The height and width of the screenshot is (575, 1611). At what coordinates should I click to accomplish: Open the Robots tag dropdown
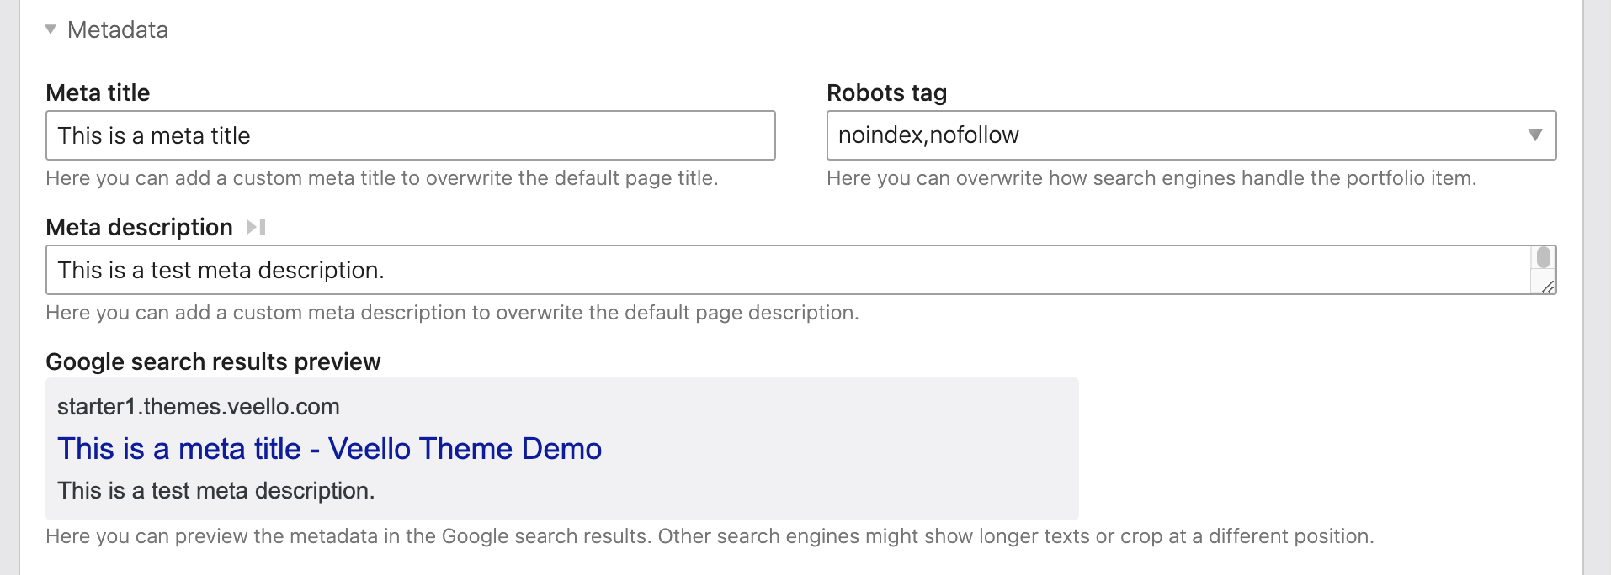(1178, 135)
